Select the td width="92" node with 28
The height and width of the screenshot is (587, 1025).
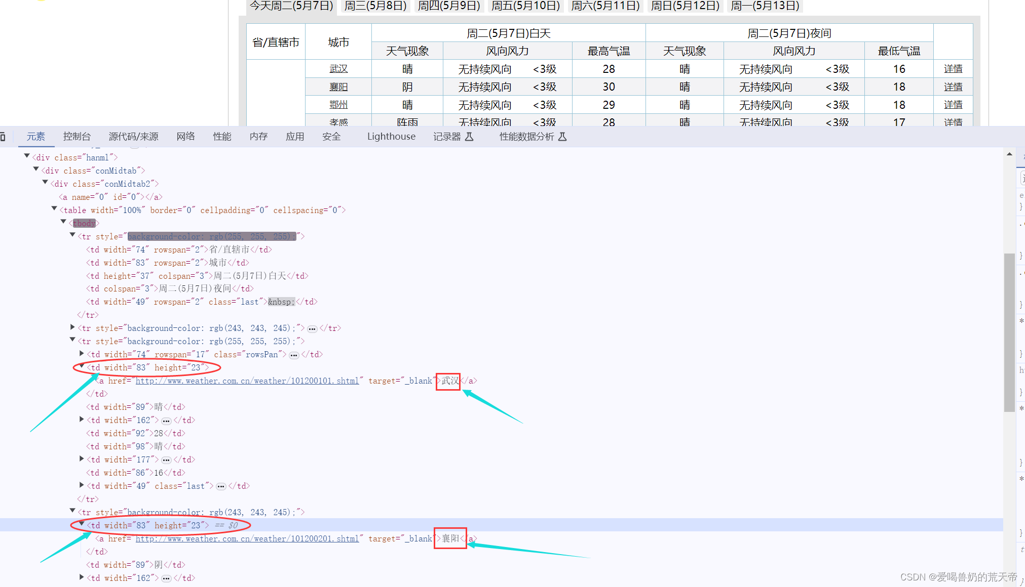click(136, 434)
